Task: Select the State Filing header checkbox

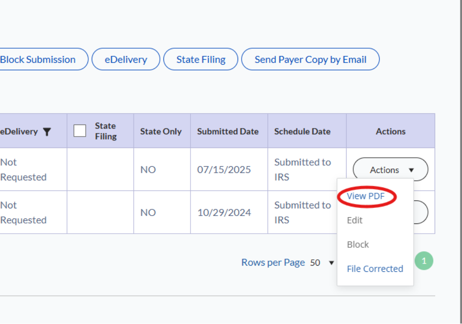Action: pyautogui.click(x=80, y=131)
